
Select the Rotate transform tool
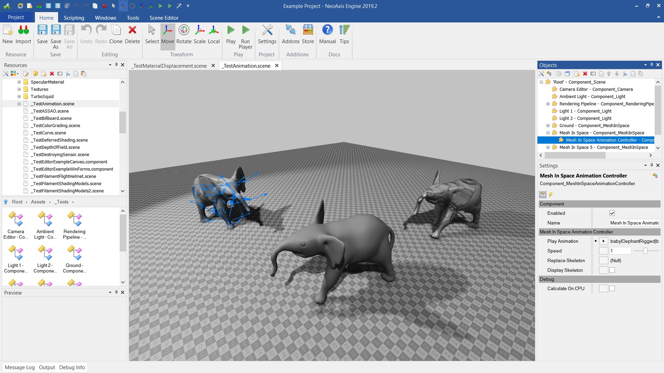click(x=184, y=34)
